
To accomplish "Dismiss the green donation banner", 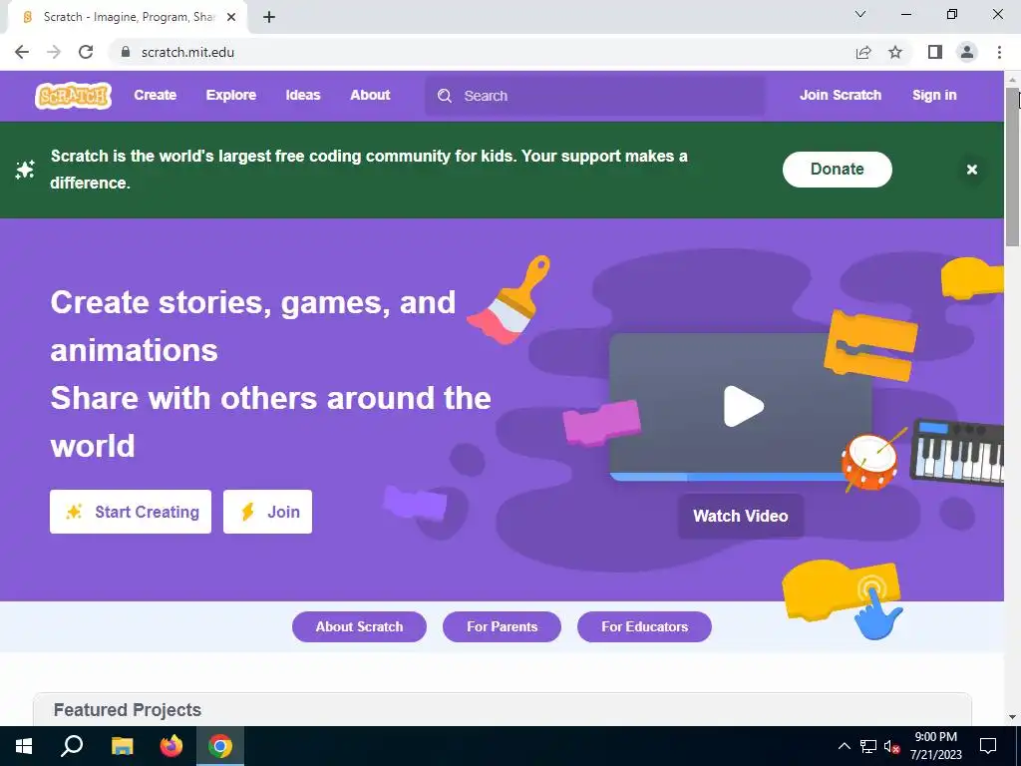I will pyautogui.click(x=972, y=170).
